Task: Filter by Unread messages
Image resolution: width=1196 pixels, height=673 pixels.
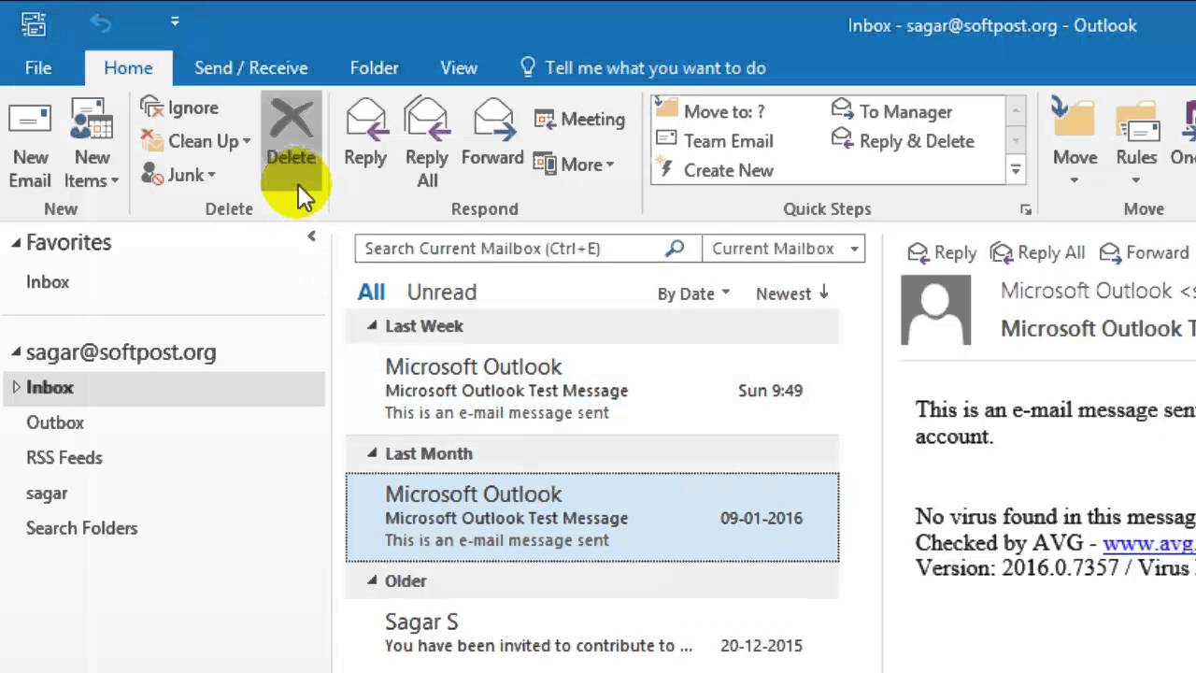Action: tap(442, 293)
